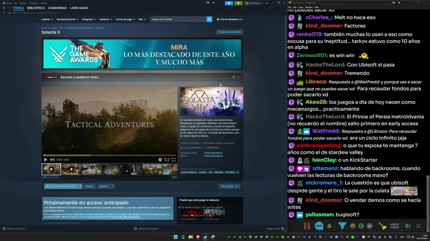
Task: Open the Explorar store menu
Action: [47, 19]
